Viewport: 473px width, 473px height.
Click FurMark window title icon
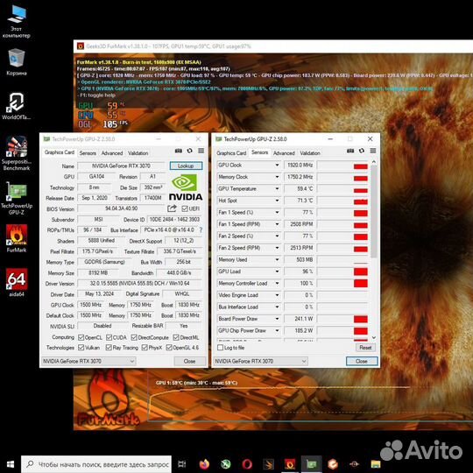coord(81,46)
